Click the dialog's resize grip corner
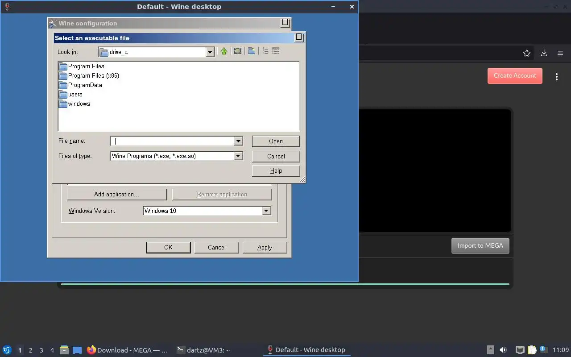Image resolution: width=571 pixels, height=357 pixels. [302, 180]
